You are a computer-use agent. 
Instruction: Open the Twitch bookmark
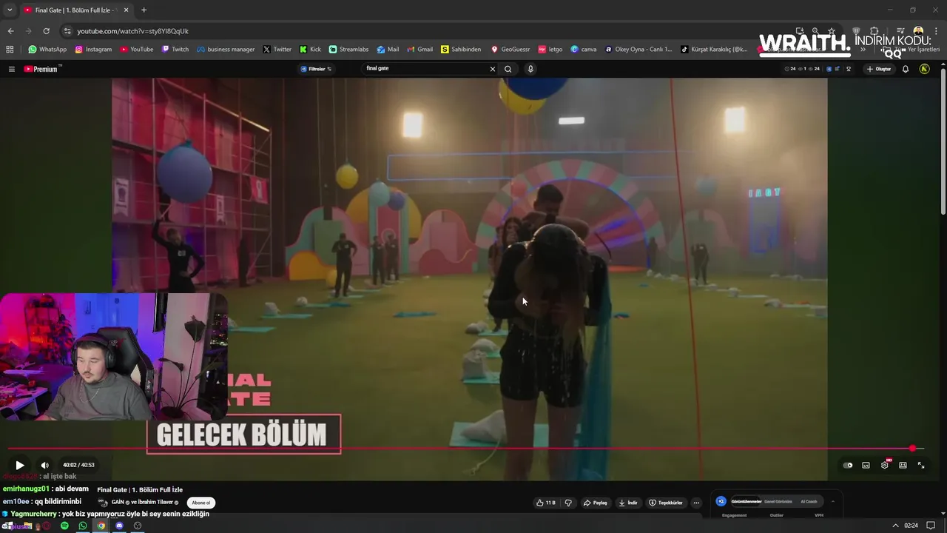[x=175, y=50]
